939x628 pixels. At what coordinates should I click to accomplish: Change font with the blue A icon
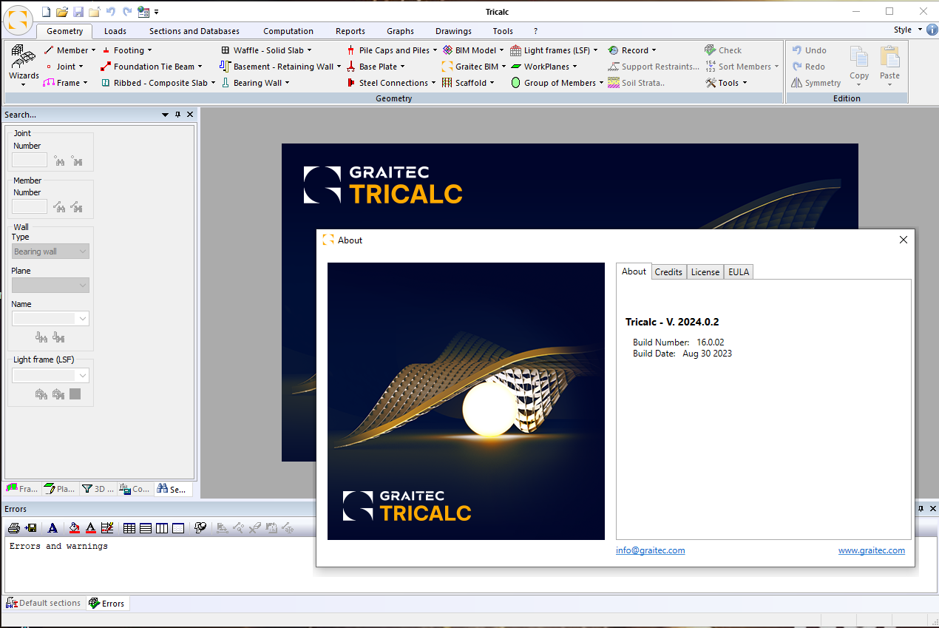[52, 528]
